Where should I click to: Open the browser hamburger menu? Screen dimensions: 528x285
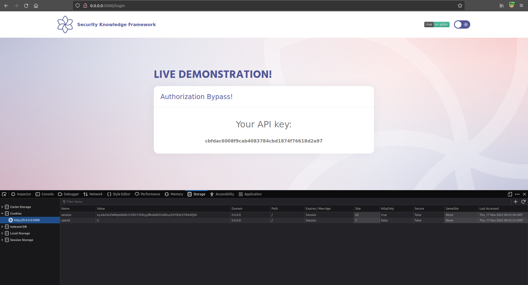(x=521, y=6)
